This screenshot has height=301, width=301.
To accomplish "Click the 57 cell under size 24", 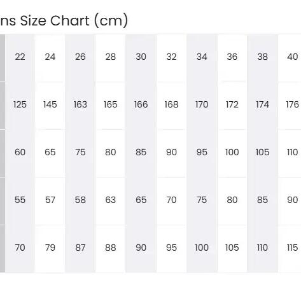I will (x=50, y=200).
